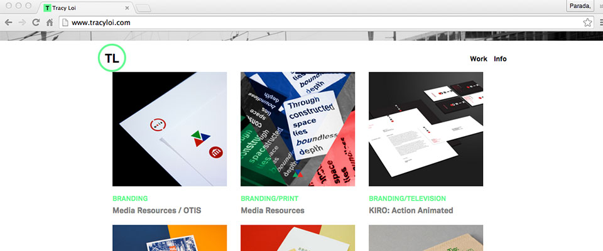Select the BRANDING/PRINT category label
Image resolution: width=603 pixels, height=251 pixels.
(269, 199)
